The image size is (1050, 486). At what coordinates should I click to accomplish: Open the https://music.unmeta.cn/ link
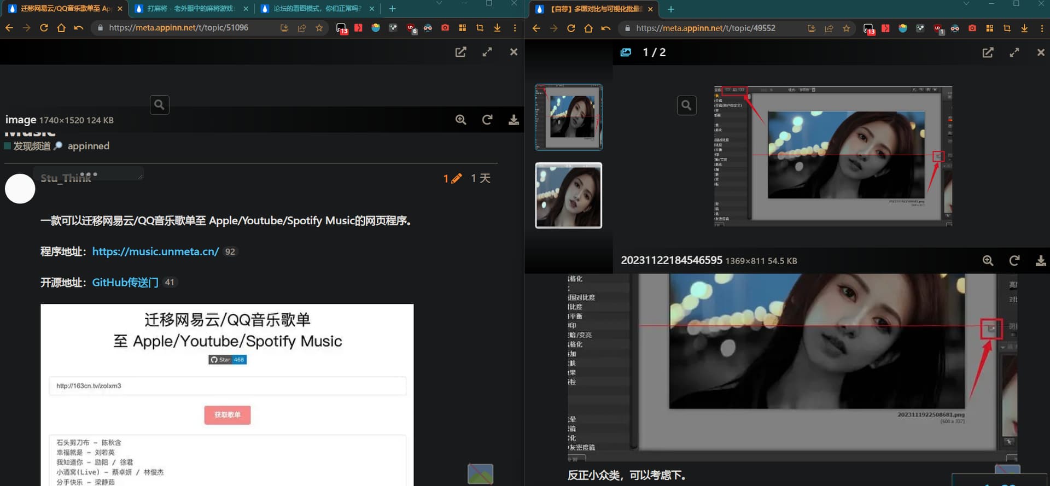coord(155,251)
